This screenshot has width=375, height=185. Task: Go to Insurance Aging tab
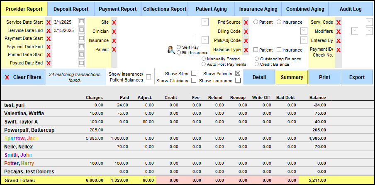coord(258,9)
